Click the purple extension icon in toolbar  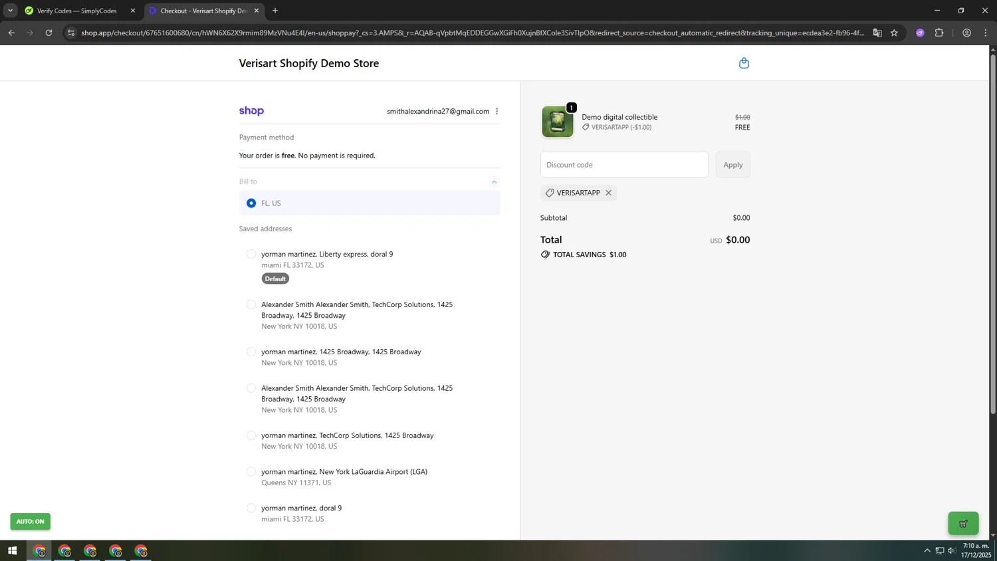[920, 33]
